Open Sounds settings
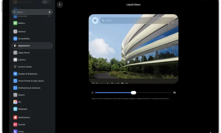 tap(32, 125)
